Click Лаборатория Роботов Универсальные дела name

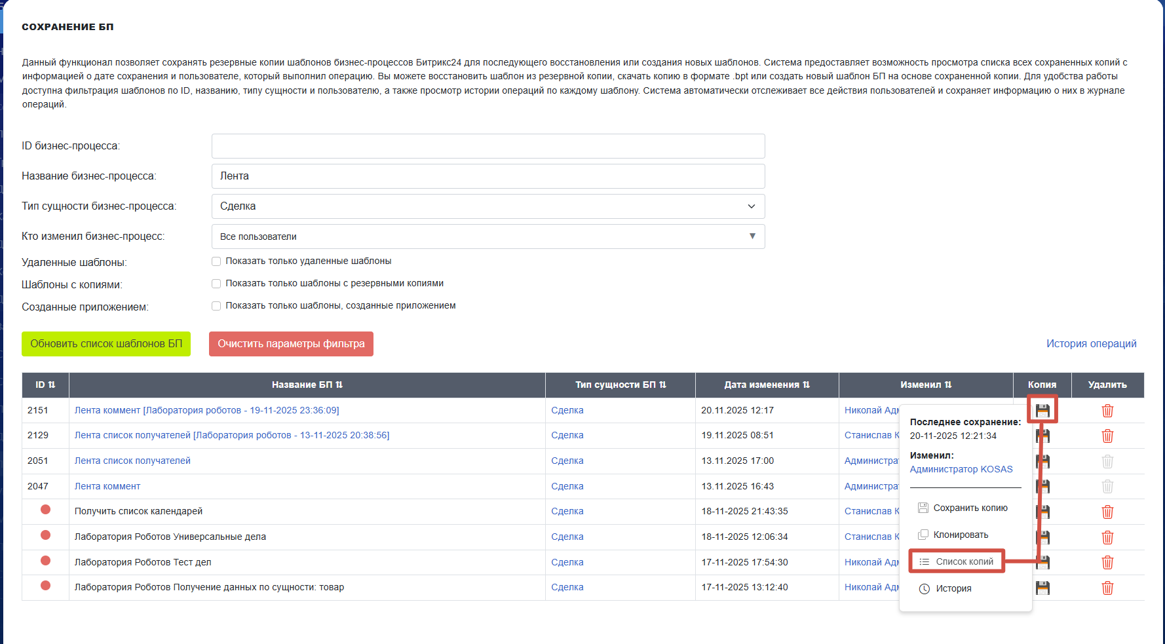tap(170, 537)
